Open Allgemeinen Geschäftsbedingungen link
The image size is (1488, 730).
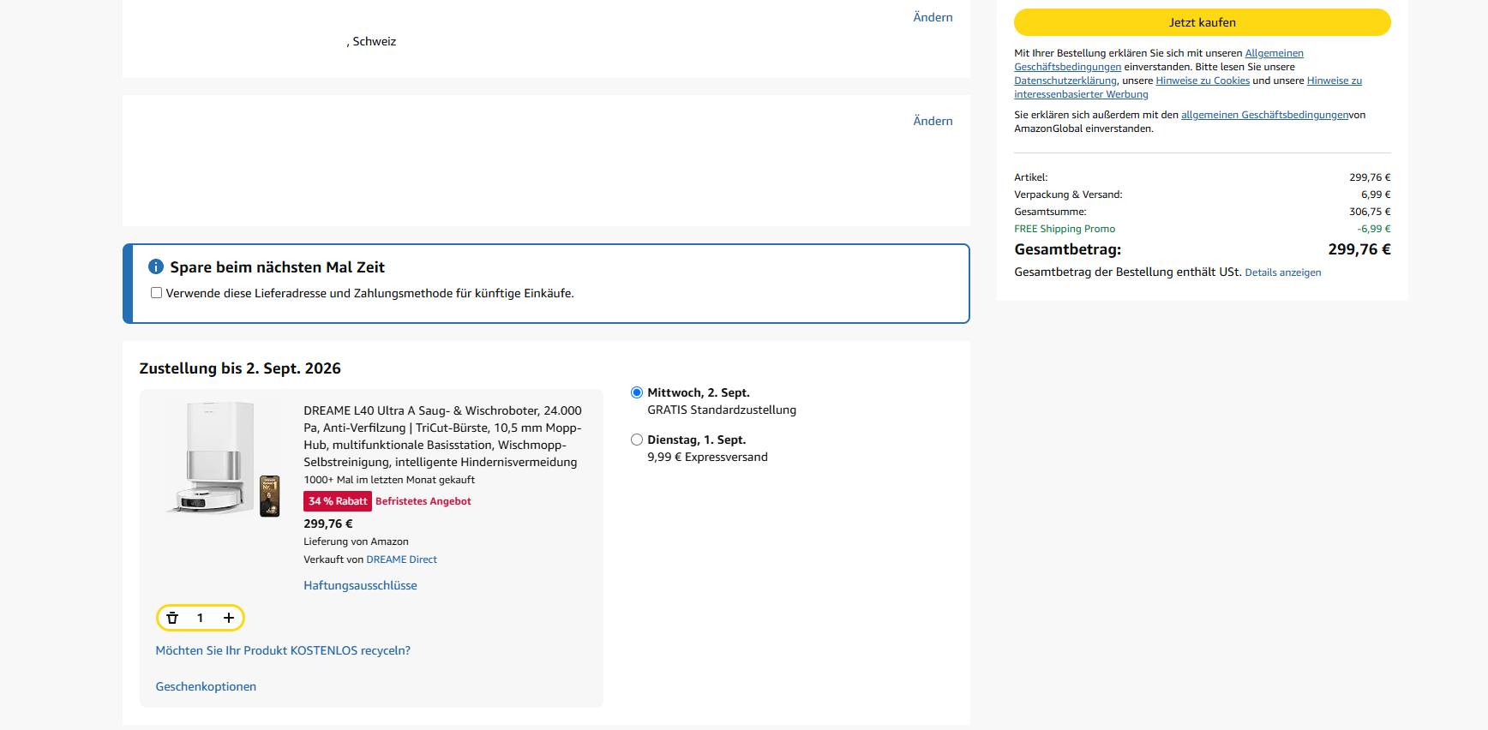click(x=1274, y=53)
